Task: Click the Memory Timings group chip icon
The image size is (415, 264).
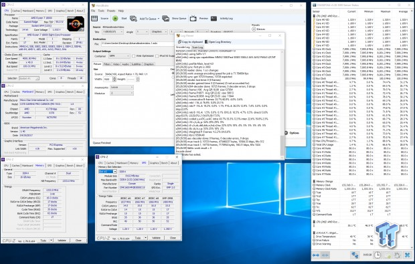Action: 314,181
